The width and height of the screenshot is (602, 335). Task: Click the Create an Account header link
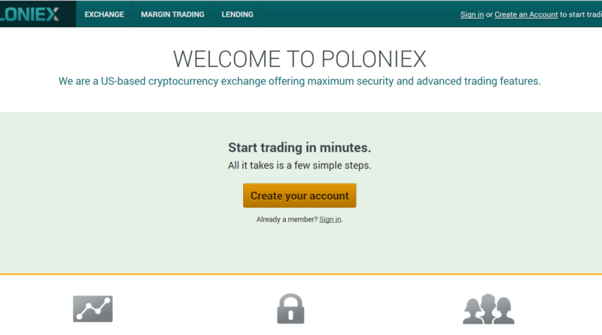(526, 14)
